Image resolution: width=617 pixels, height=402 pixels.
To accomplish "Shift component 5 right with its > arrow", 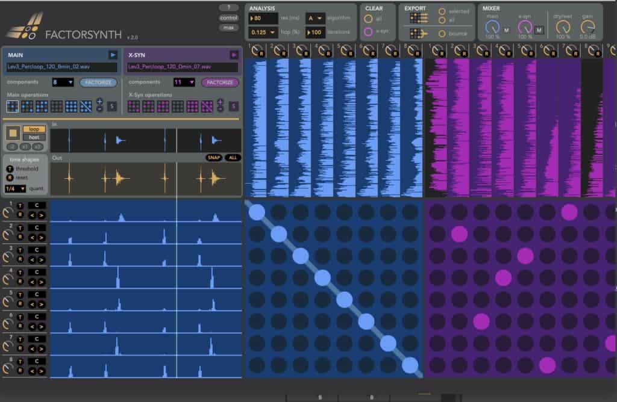I will coord(41,304).
